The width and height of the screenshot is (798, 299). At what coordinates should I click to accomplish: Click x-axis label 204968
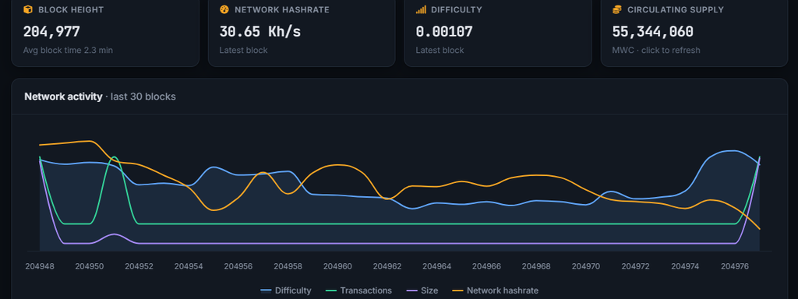(536, 266)
